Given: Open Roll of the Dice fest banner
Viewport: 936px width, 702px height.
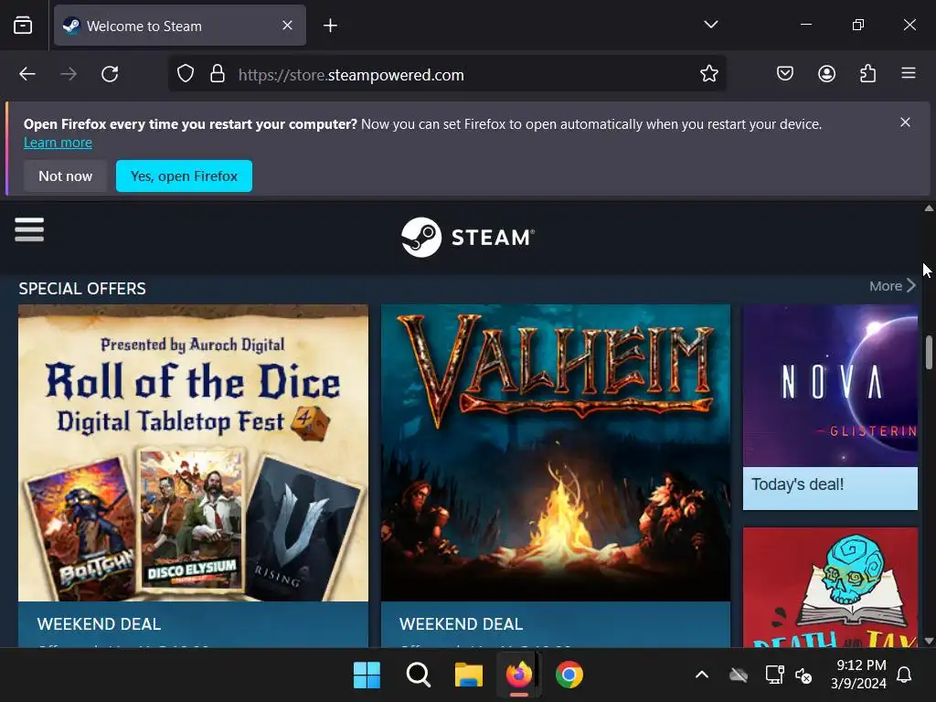Looking at the screenshot, I should (x=193, y=452).
